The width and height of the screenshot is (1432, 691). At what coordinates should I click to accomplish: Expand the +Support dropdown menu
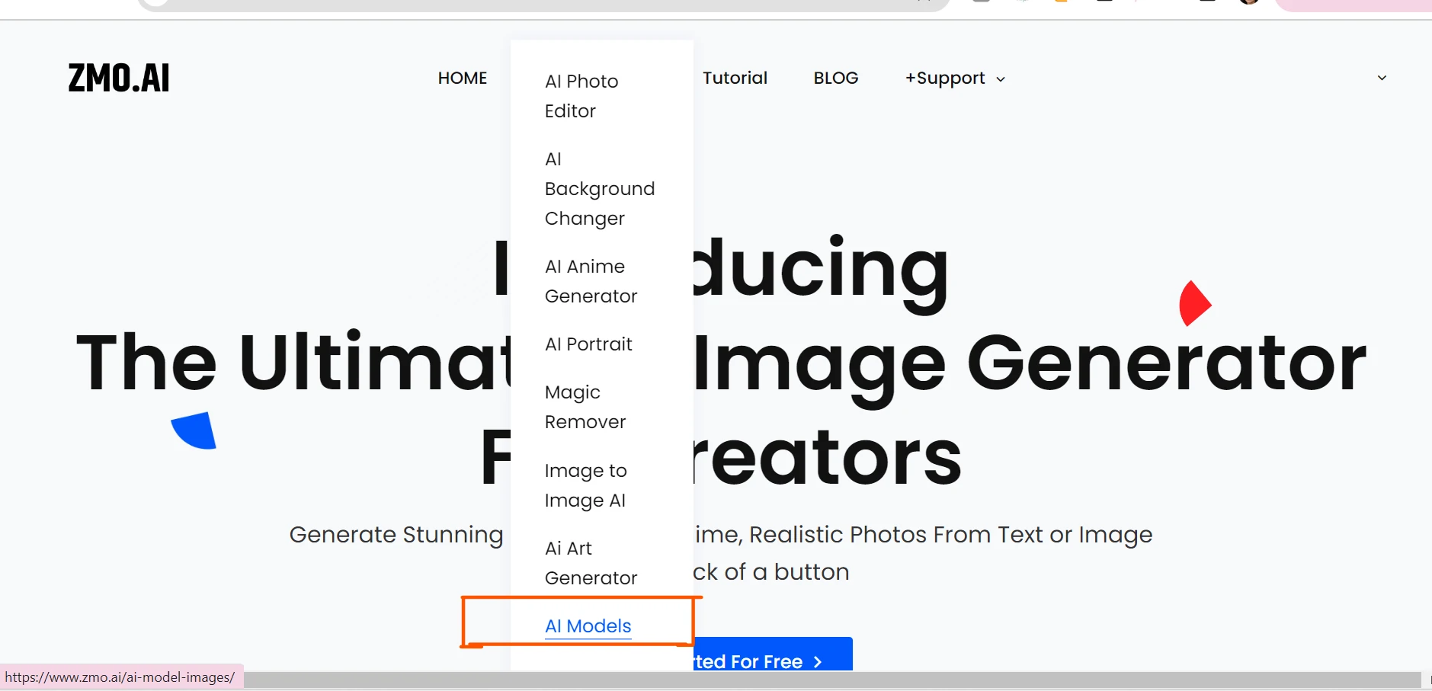955,78
